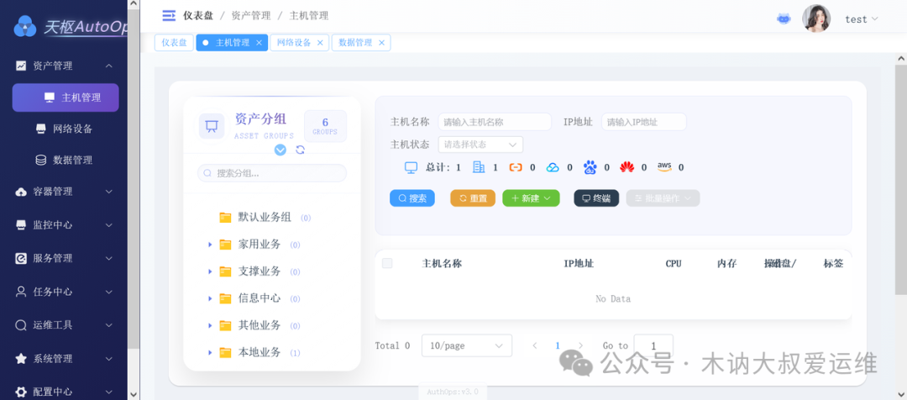Go to the next page arrow
The image size is (907, 400).
pos(581,345)
